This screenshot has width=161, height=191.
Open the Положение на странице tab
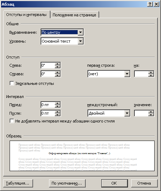(x=74, y=15)
